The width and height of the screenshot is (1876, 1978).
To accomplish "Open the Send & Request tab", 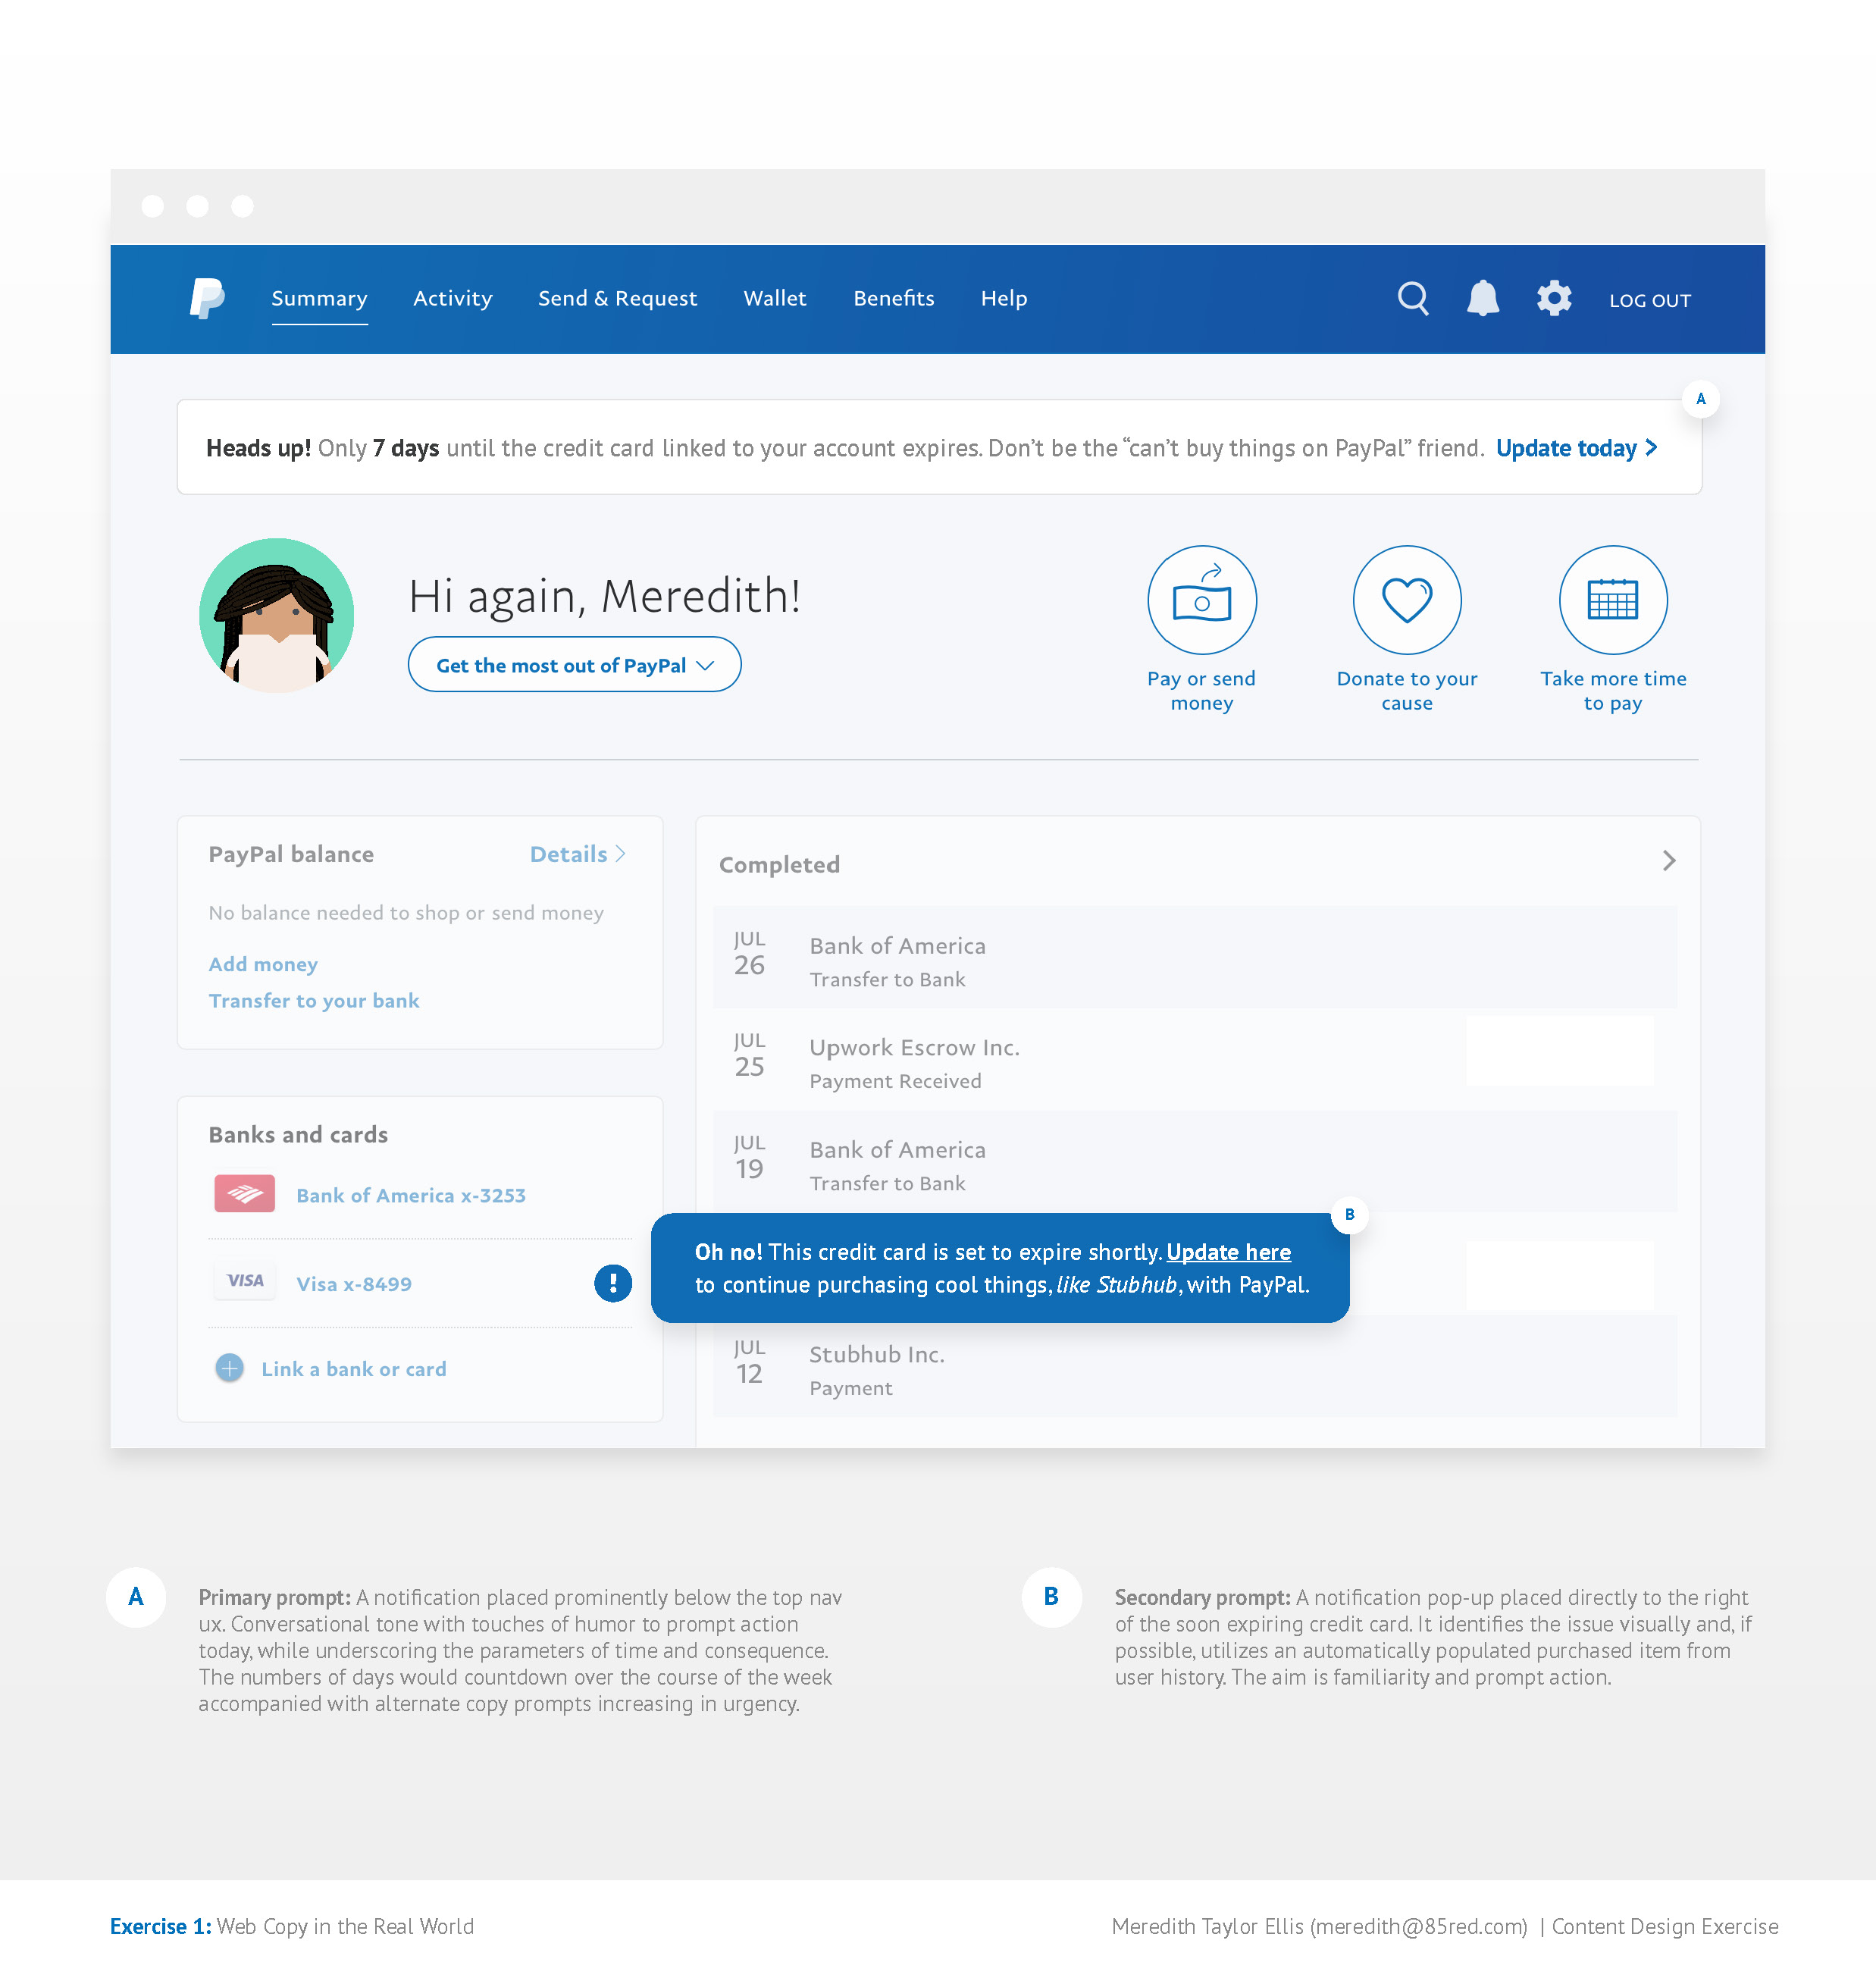I will click(617, 298).
